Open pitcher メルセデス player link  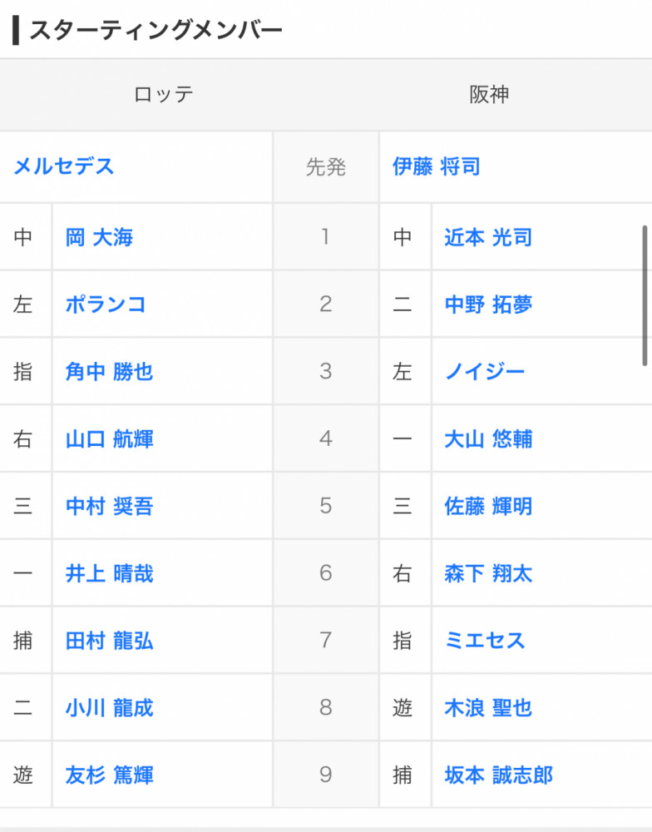point(63,166)
